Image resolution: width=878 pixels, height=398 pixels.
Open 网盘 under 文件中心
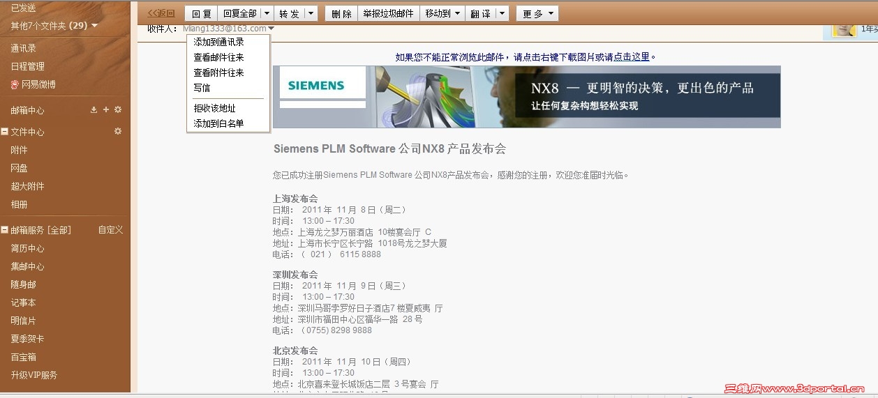pos(19,168)
